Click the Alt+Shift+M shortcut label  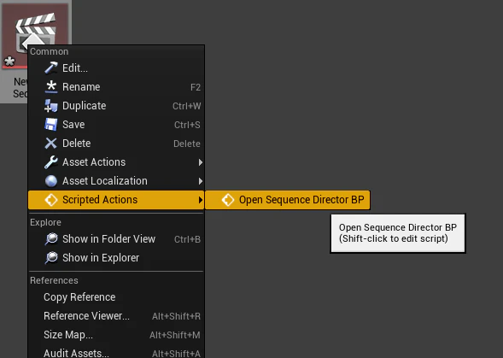coord(175,335)
